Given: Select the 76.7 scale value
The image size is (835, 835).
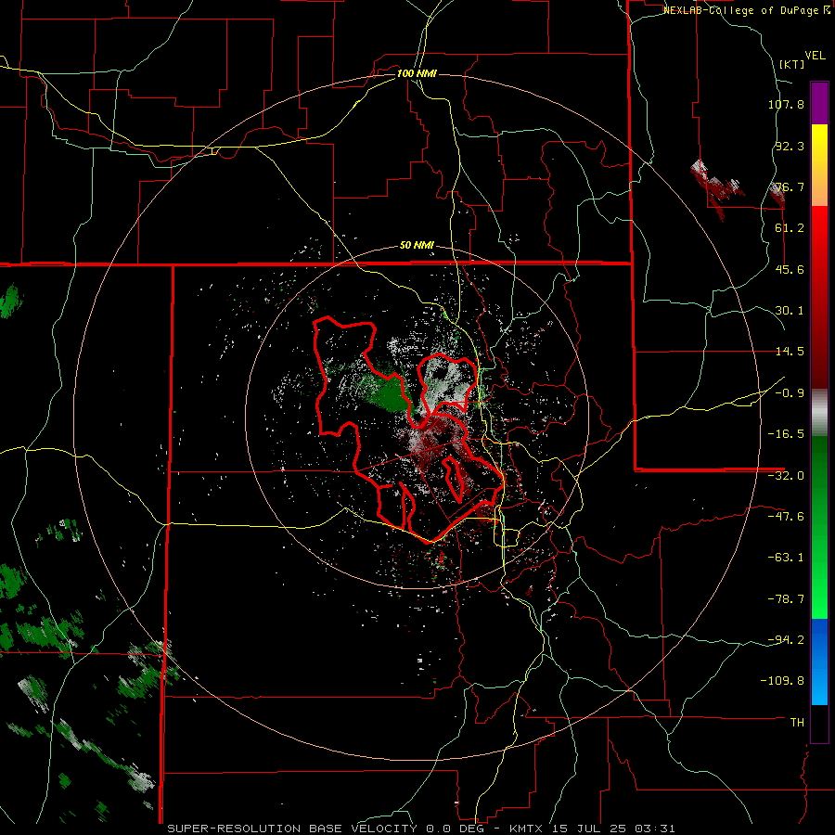Looking at the screenshot, I should click(790, 186).
